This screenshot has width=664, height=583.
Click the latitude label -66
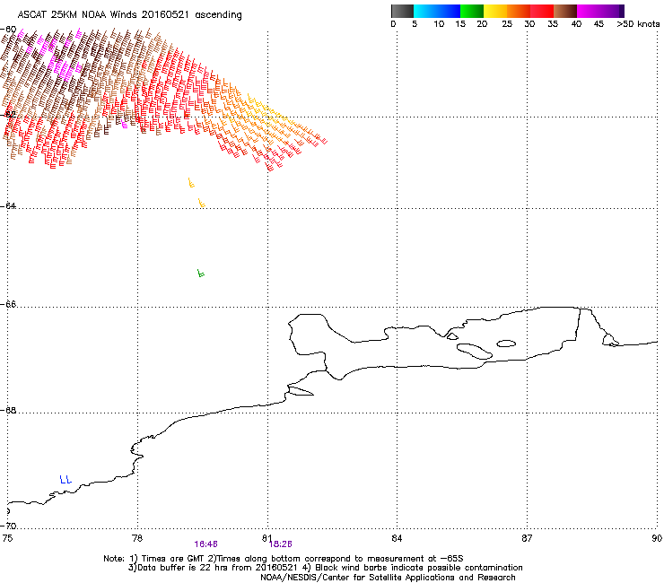coord(8,304)
